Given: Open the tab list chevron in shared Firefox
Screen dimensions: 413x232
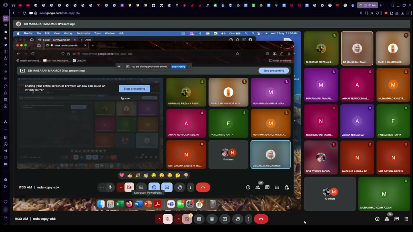Looking at the screenshot, I should (282, 45).
